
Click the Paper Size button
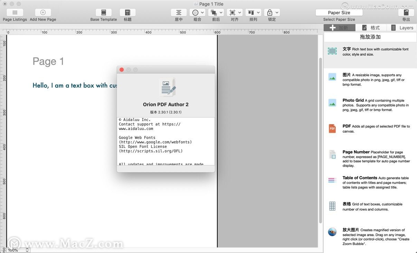pyautogui.click(x=339, y=13)
